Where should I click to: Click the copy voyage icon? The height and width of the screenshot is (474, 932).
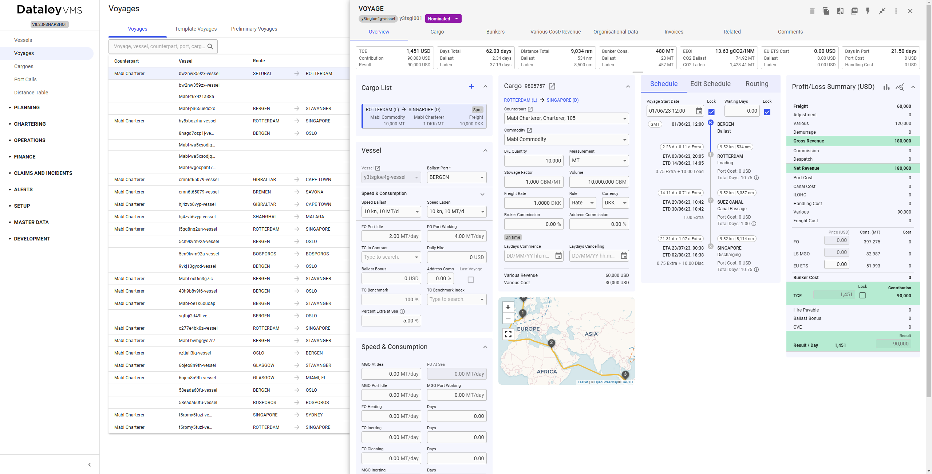826,11
